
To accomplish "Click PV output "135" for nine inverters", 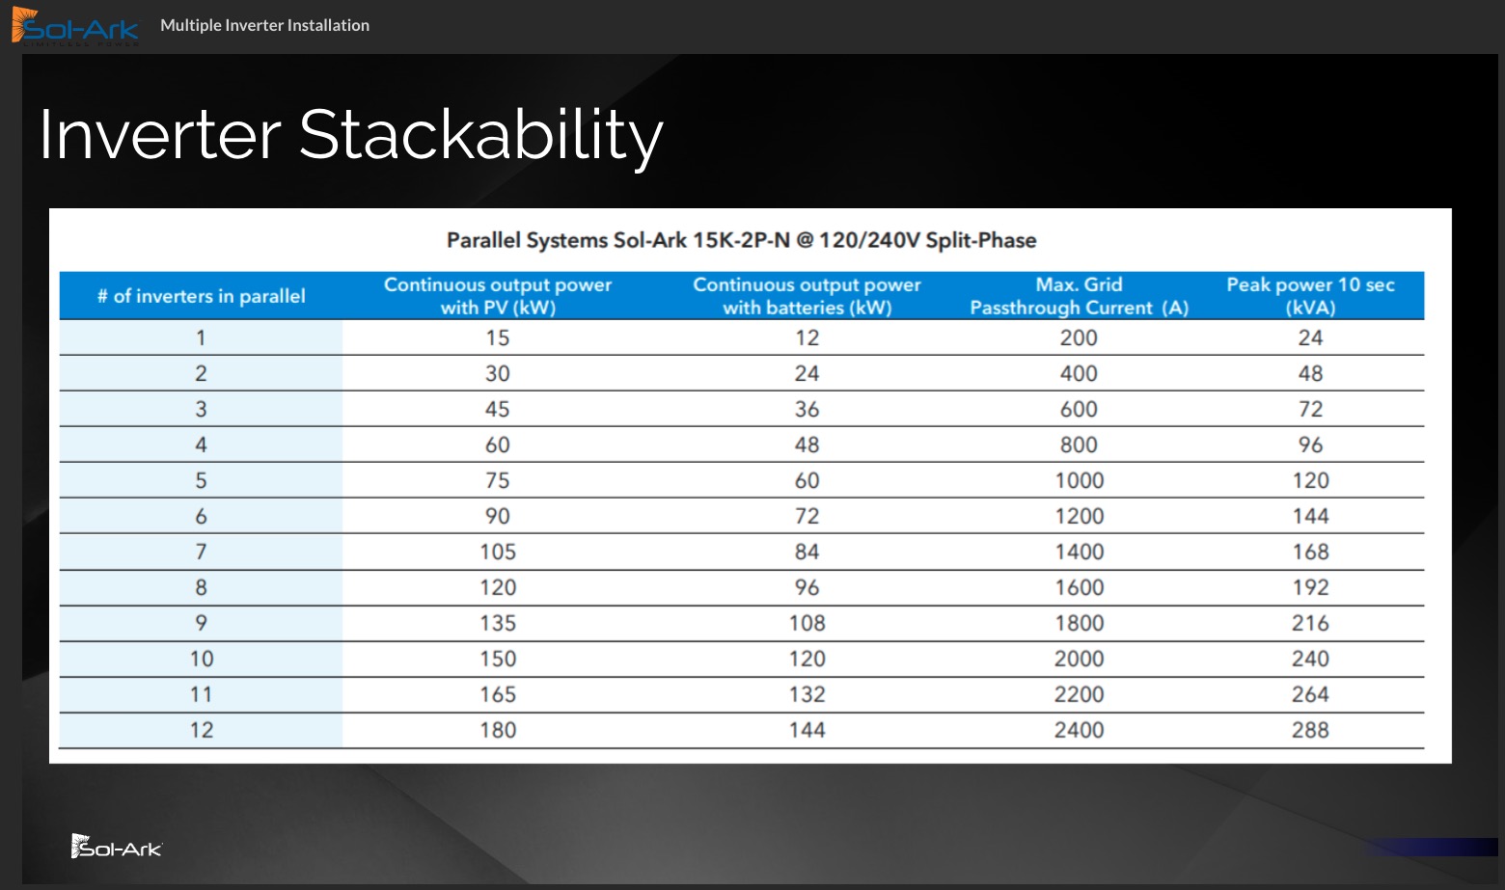I will coord(498,623).
